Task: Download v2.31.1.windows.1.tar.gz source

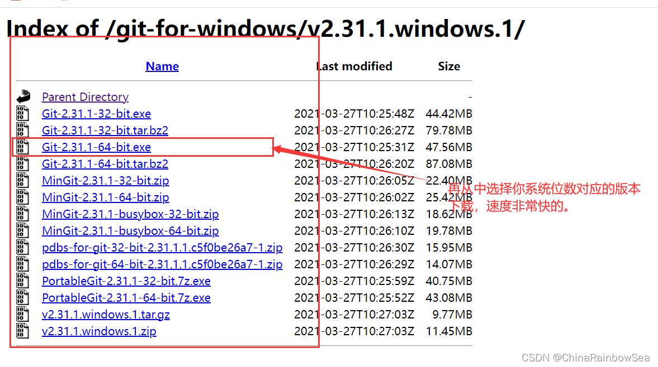Action: click(106, 314)
